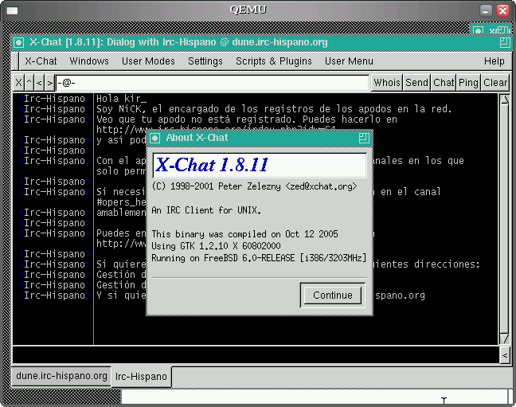516x407 pixels.
Task: Click 'An IRC Client for UNIX.' text
Action: pyautogui.click(x=206, y=210)
